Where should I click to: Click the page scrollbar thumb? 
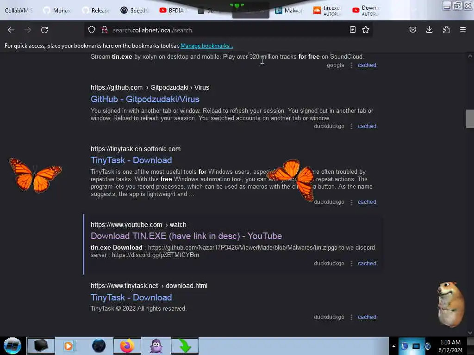[x=470, y=119]
